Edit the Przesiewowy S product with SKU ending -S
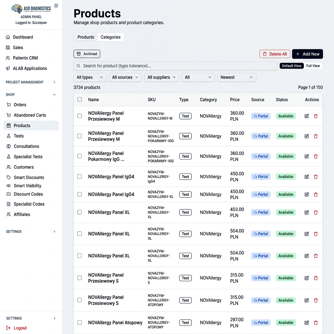 pyautogui.click(x=307, y=278)
